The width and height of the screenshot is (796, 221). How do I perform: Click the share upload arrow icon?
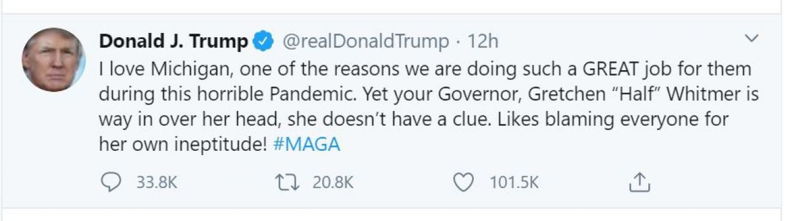pyautogui.click(x=639, y=182)
